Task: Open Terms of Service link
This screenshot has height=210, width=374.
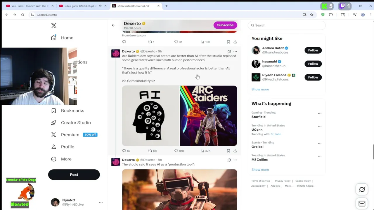Action: pos(261,181)
